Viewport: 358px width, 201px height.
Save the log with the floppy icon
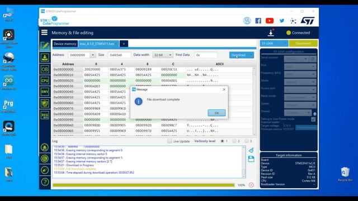point(251,159)
